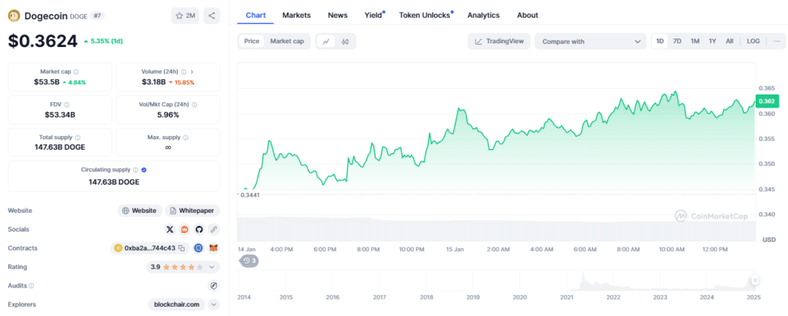Screen dimensions: 788x316
Task: Click the shield icon beside contract
Action: pyautogui.click(x=199, y=248)
